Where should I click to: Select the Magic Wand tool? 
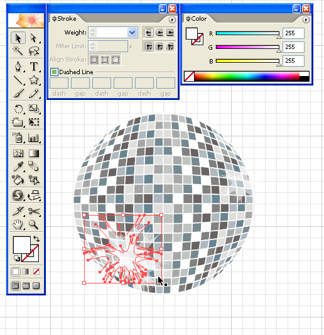coord(18,51)
